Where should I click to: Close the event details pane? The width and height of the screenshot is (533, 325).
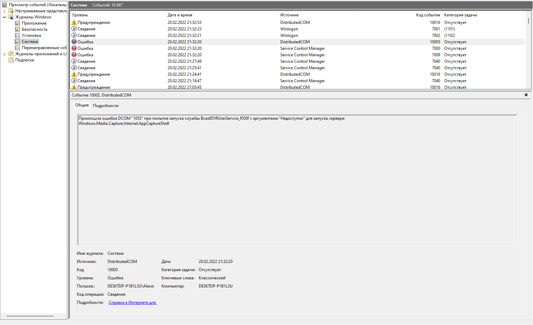(x=526, y=95)
